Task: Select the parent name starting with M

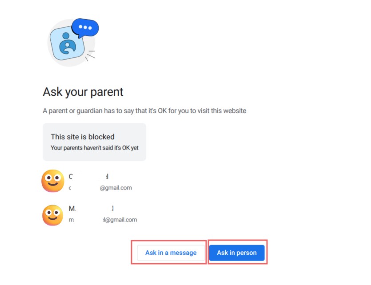Action: click(x=92, y=209)
